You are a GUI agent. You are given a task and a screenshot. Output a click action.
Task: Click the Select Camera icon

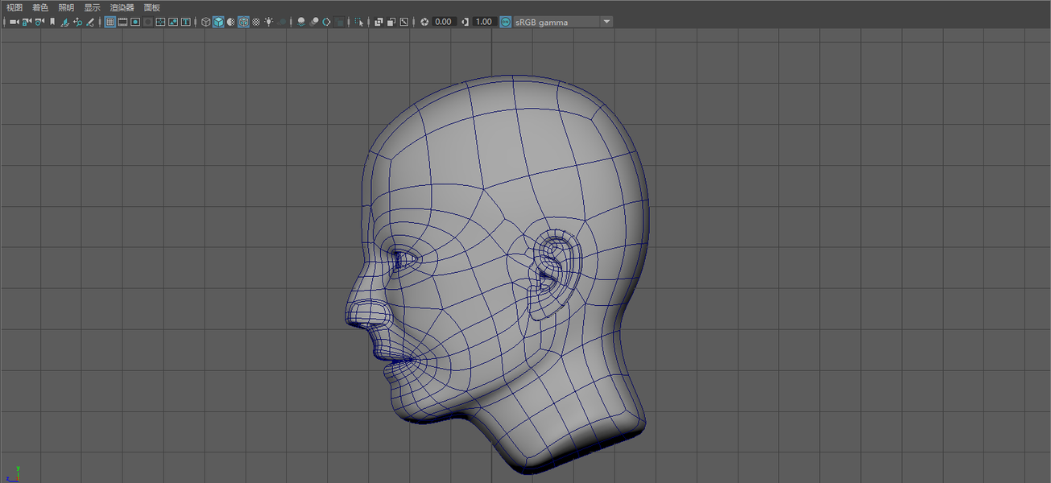(x=14, y=22)
